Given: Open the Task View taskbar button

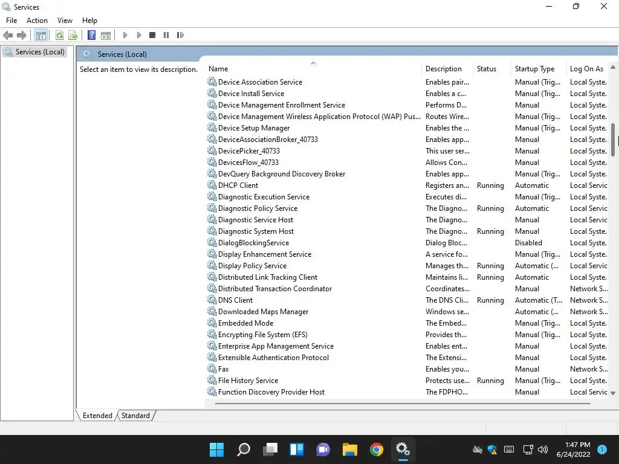Looking at the screenshot, I should 270,449.
